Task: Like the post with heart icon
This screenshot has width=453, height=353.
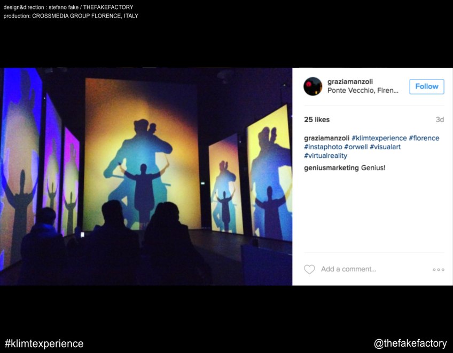Action: (309, 269)
